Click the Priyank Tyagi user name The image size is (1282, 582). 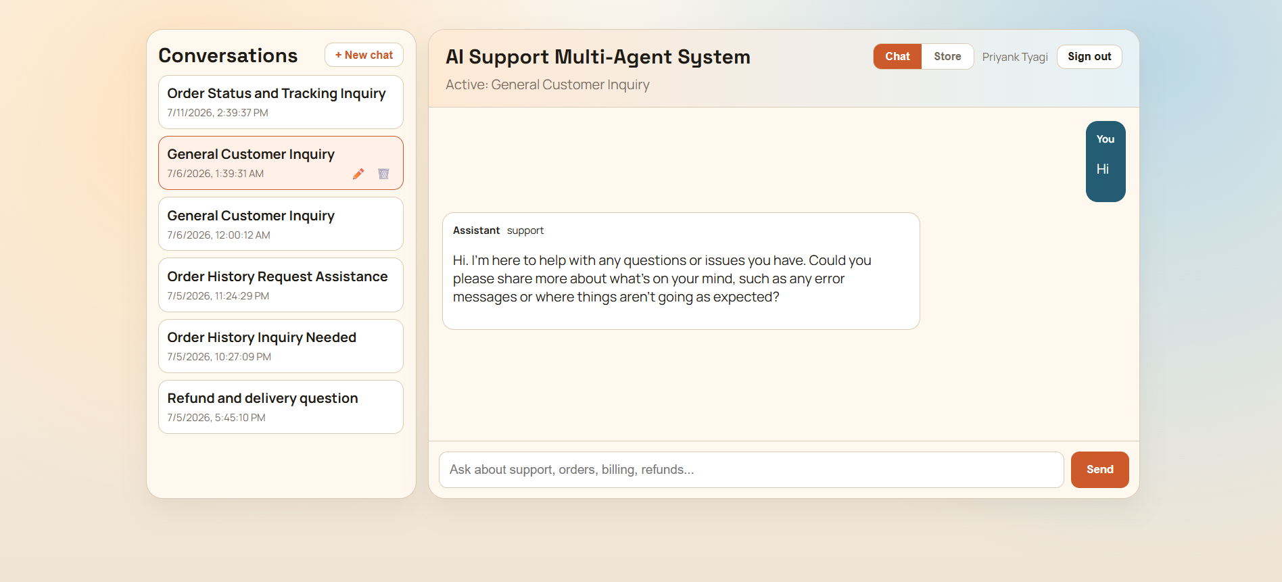(1015, 57)
